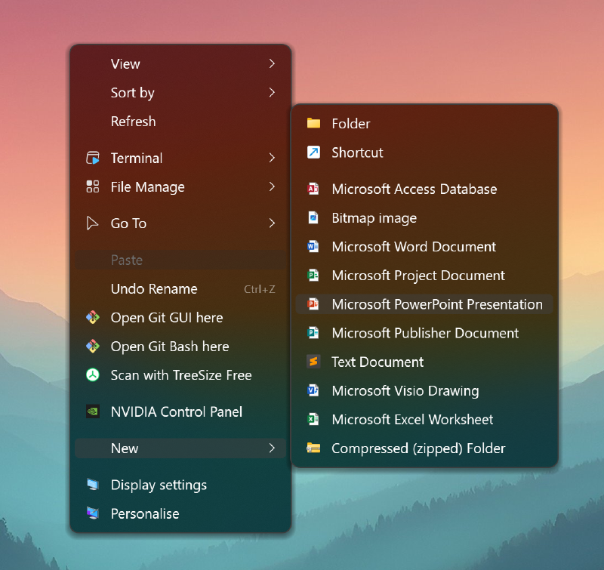The width and height of the screenshot is (604, 570).
Task: Click the Terminal icon
Action: (93, 158)
